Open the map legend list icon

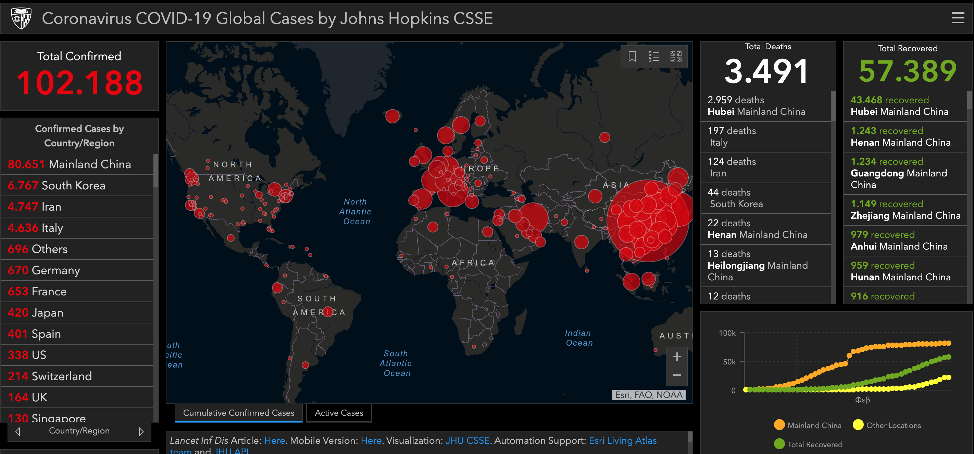coord(654,57)
